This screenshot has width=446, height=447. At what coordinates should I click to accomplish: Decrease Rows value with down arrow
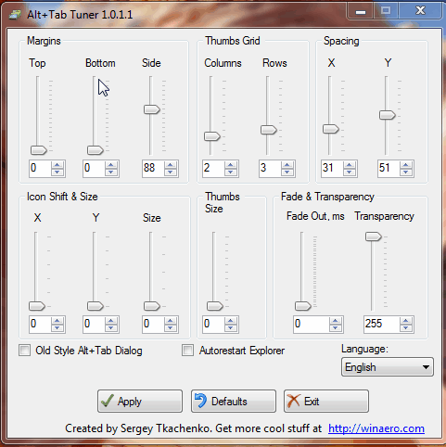point(287,172)
